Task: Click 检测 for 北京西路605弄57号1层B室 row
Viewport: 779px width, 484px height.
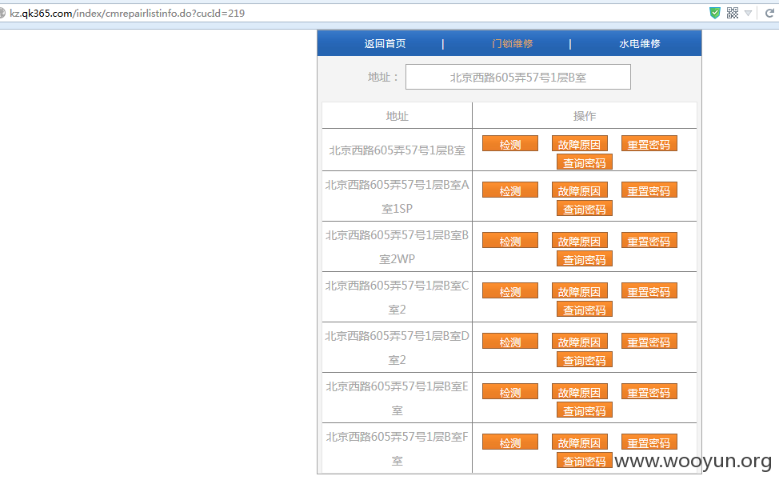Action: pyautogui.click(x=510, y=144)
